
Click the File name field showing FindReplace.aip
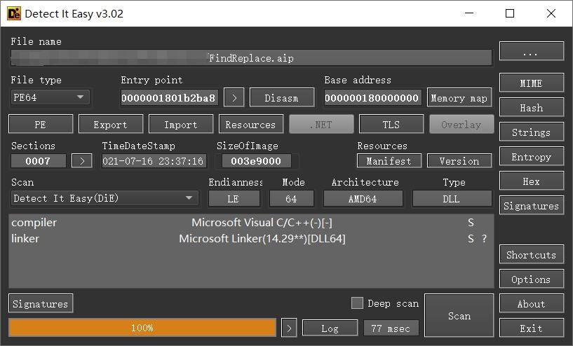(x=251, y=58)
